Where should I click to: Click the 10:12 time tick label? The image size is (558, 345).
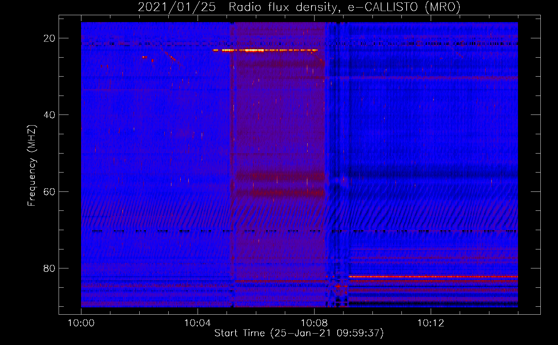click(x=431, y=323)
